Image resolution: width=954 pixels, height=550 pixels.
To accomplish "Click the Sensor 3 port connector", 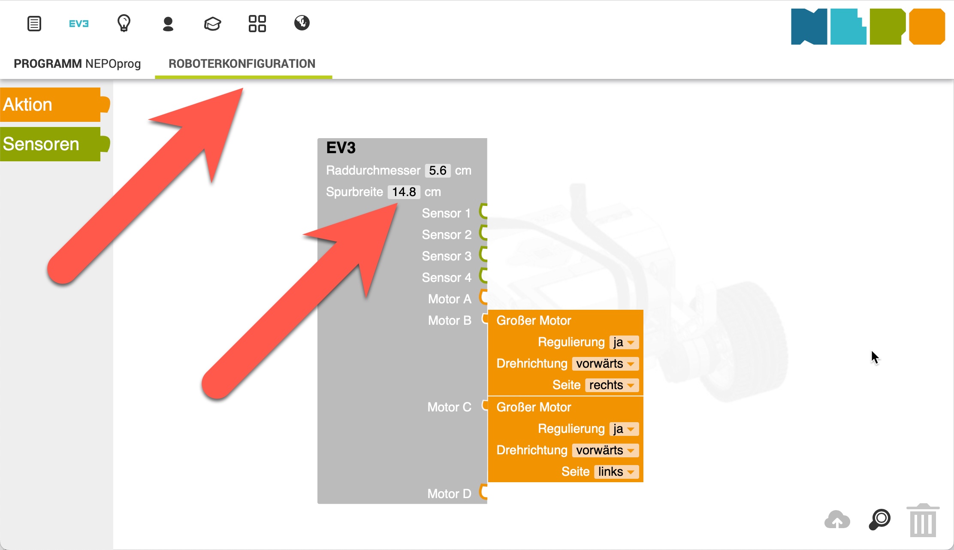I will [x=483, y=254].
